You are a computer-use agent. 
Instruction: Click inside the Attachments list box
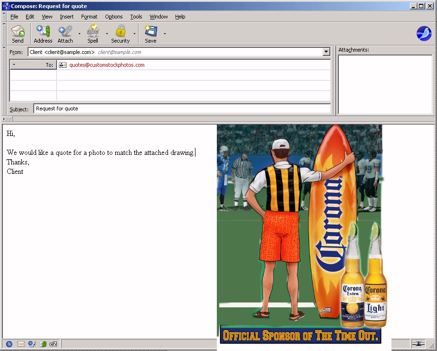coord(385,84)
